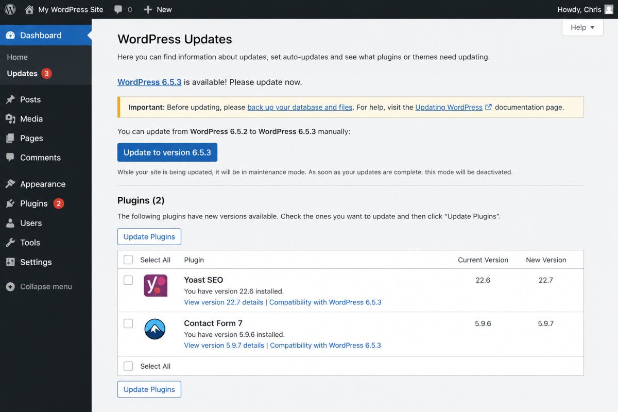Open Yoast SEO compatibility with WordPress 6.5.3 link
Viewport: 618px width, 412px height.
coord(325,302)
